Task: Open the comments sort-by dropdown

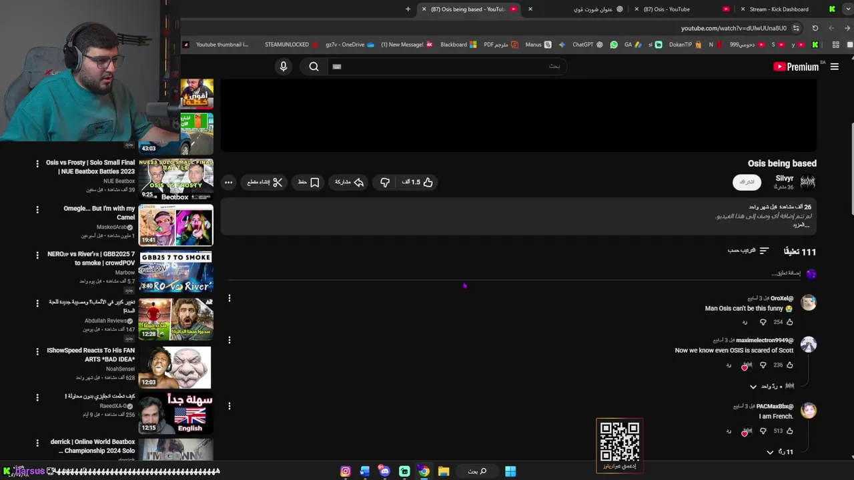Action: pyautogui.click(x=748, y=251)
